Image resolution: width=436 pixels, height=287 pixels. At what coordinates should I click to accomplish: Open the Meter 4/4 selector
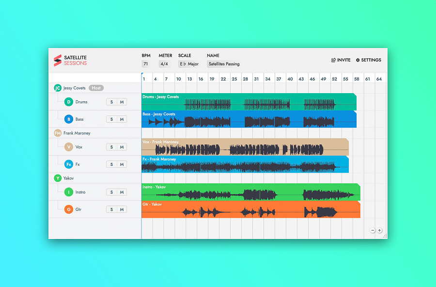pyautogui.click(x=164, y=64)
